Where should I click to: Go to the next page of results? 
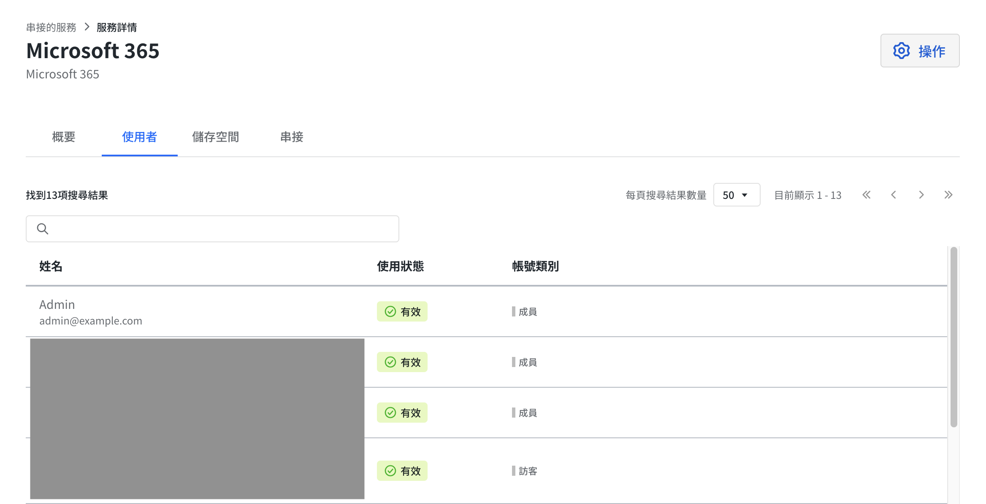tap(921, 195)
